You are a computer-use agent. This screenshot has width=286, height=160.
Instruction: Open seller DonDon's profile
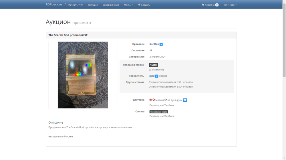pyautogui.click(x=154, y=44)
